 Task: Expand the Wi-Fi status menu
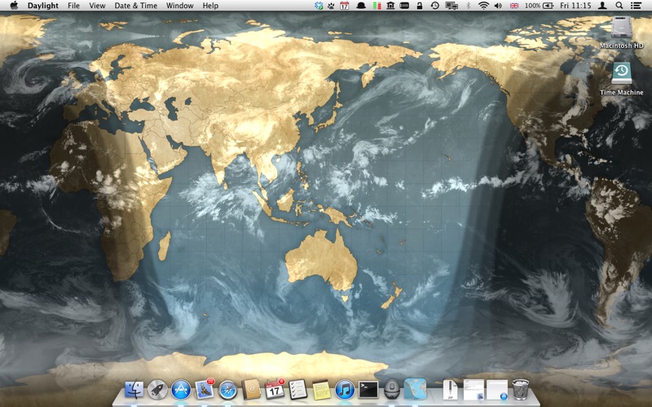click(482, 6)
